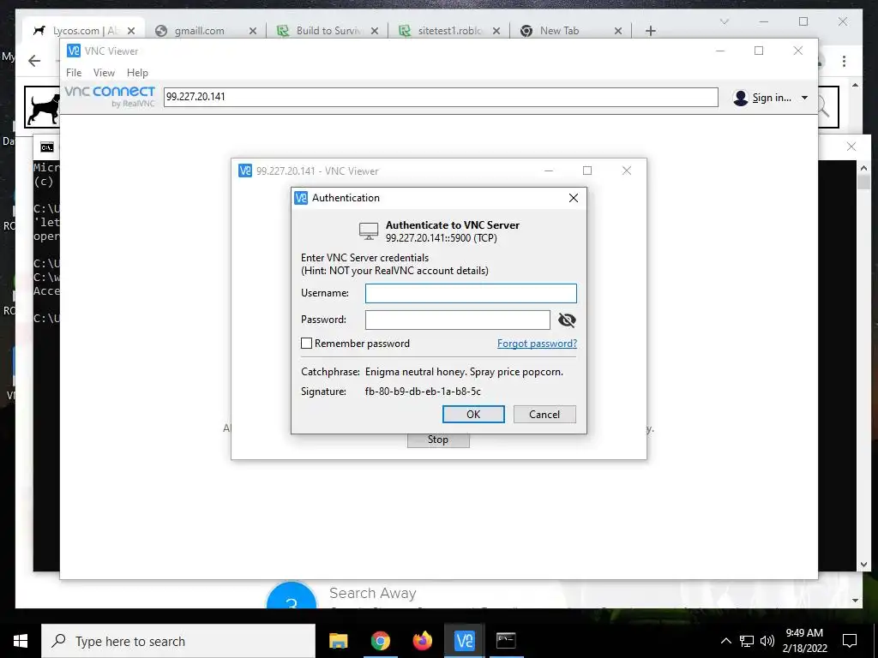Click browser page scrollbar up arrow
This screenshot has height=658, width=878.
click(x=855, y=85)
